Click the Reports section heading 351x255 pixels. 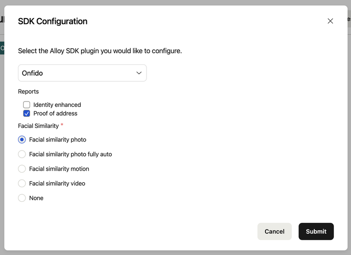[29, 91]
